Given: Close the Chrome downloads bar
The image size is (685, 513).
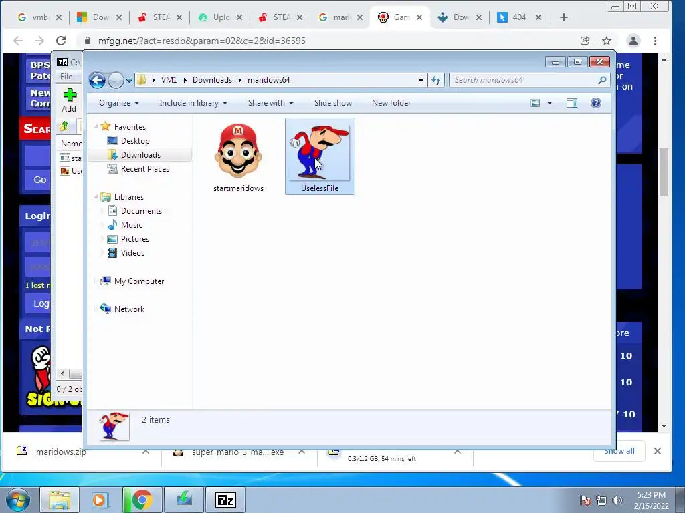Looking at the screenshot, I should (657, 451).
